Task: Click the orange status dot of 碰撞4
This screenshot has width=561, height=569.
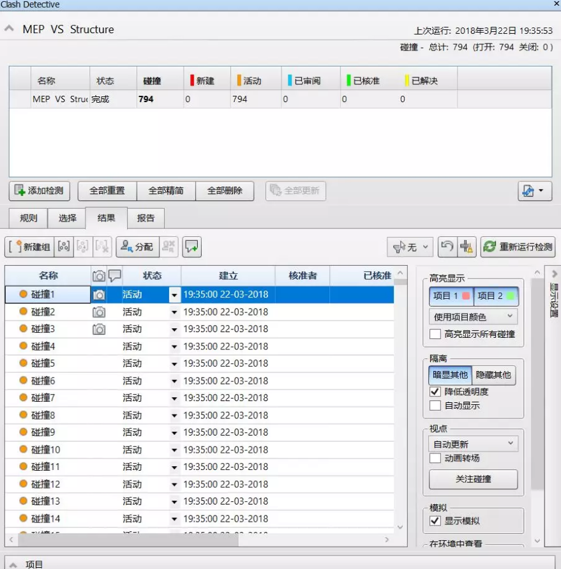Action: (x=23, y=346)
